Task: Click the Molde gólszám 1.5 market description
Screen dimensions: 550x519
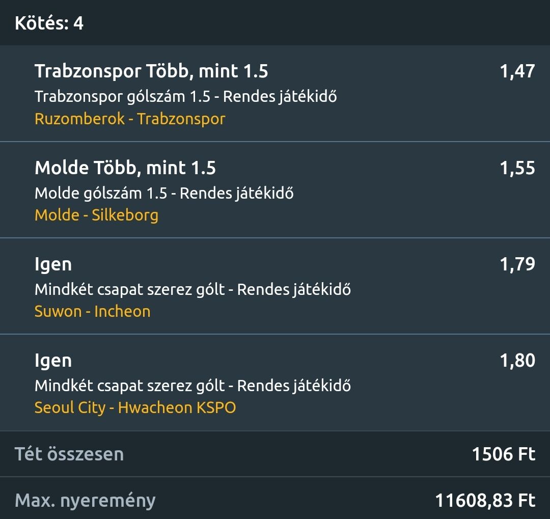Action: [164, 193]
